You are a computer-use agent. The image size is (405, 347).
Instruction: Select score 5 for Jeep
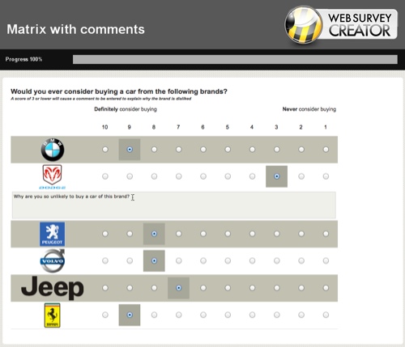[228, 288]
